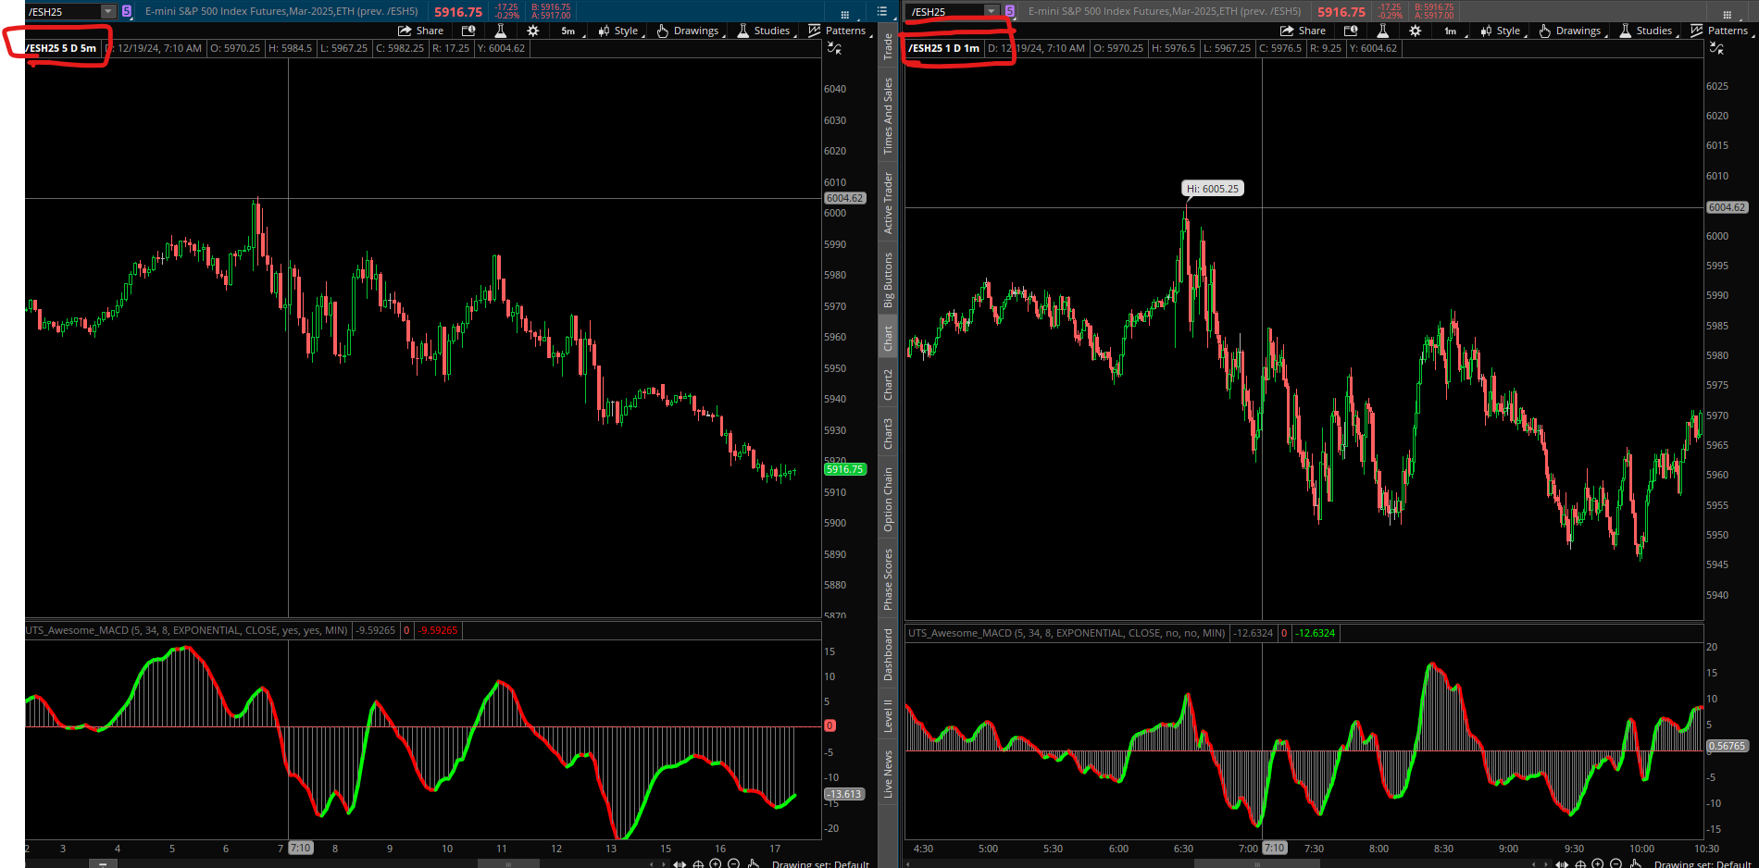Image resolution: width=1759 pixels, height=868 pixels.
Task: Open Drawings menu on left chart
Action: pos(690,31)
